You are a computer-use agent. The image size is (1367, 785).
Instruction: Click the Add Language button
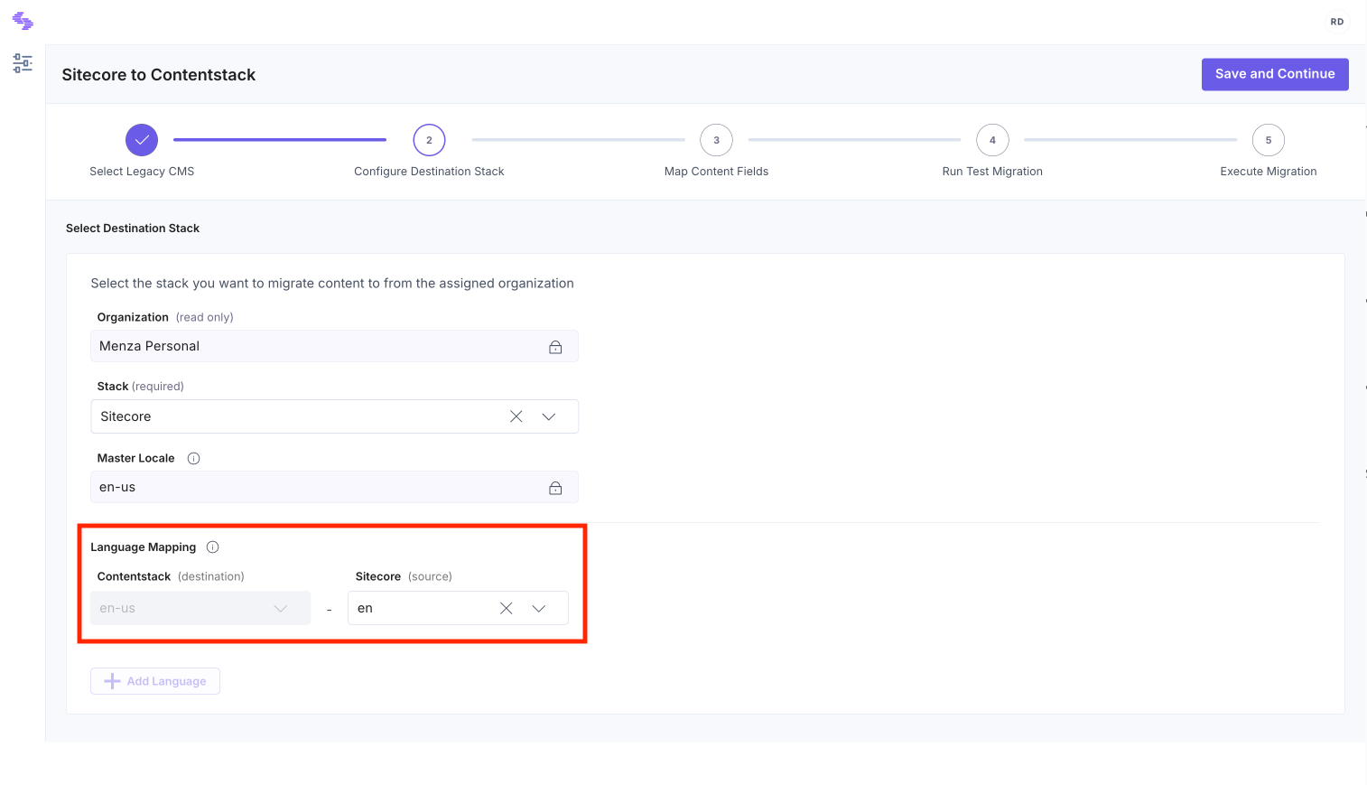[x=155, y=681]
